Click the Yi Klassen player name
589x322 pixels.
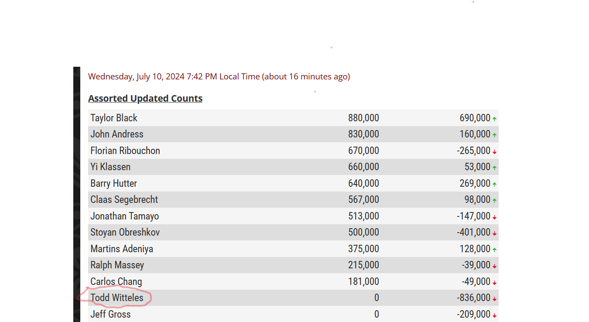click(x=110, y=167)
